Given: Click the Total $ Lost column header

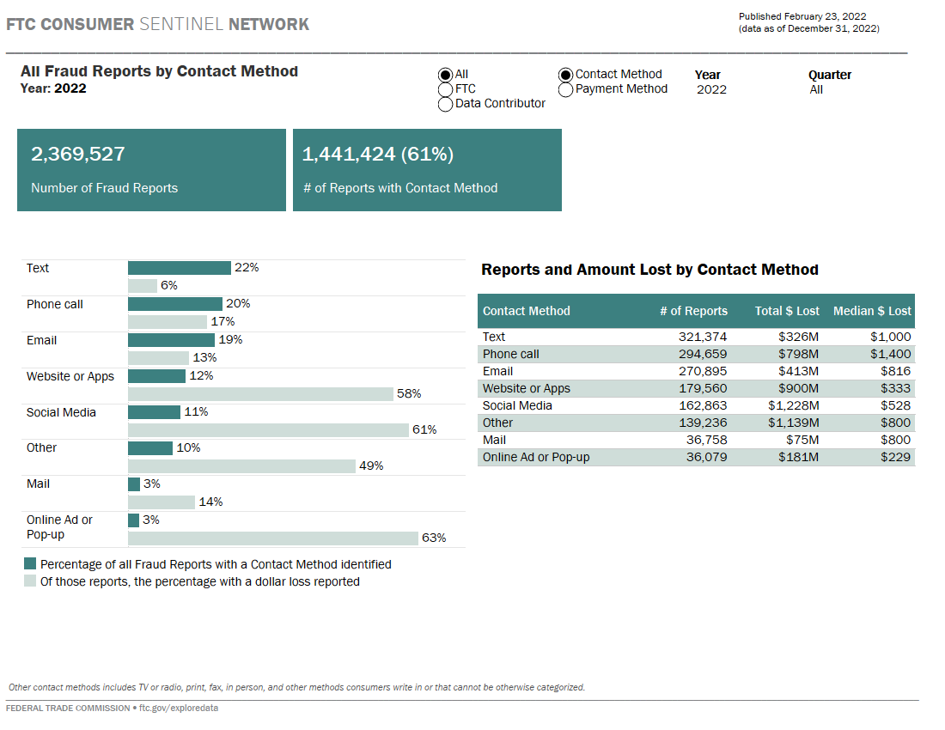Looking at the screenshot, I should (x=787, y=311).
